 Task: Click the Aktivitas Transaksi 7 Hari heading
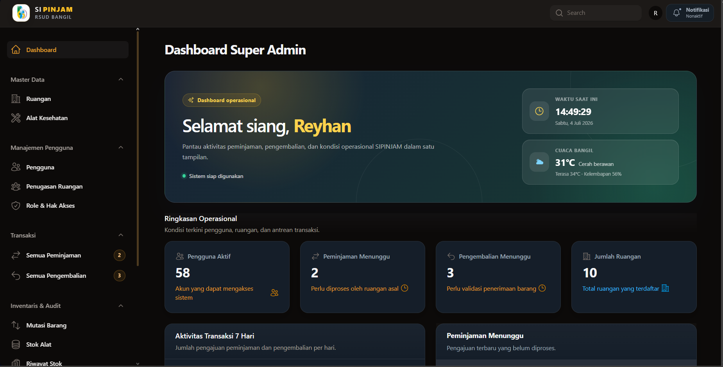coord(215,336)
